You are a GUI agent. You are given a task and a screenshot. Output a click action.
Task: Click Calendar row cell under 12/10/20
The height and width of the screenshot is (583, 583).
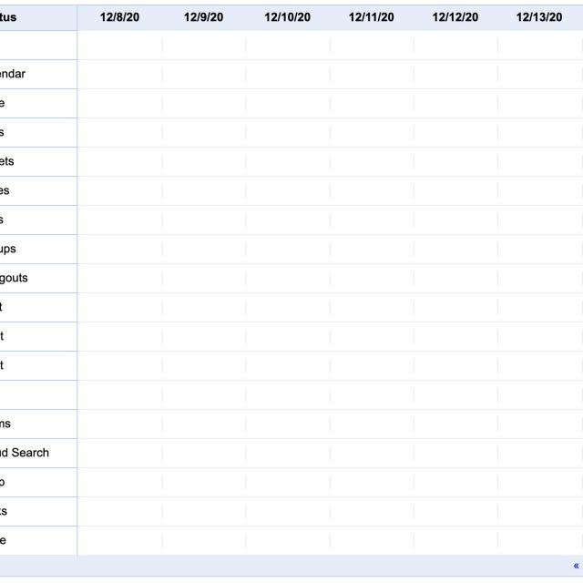click(x=287, y=74)
